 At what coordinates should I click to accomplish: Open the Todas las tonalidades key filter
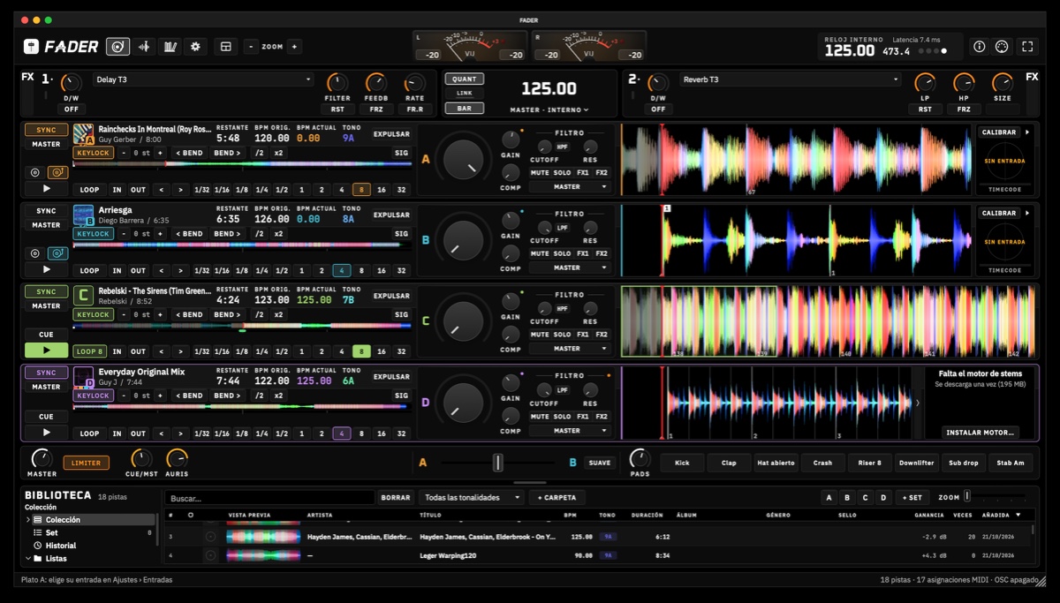(473, 498)
